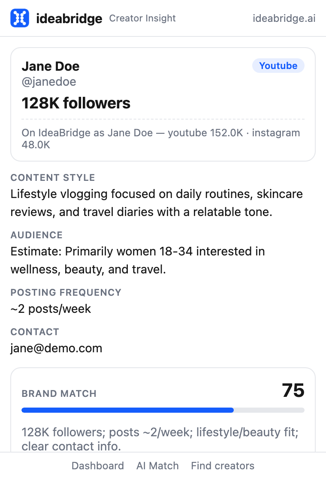Select the jane@demo.com contact email
The image size is (326, 480).
(x=56, y=348)
